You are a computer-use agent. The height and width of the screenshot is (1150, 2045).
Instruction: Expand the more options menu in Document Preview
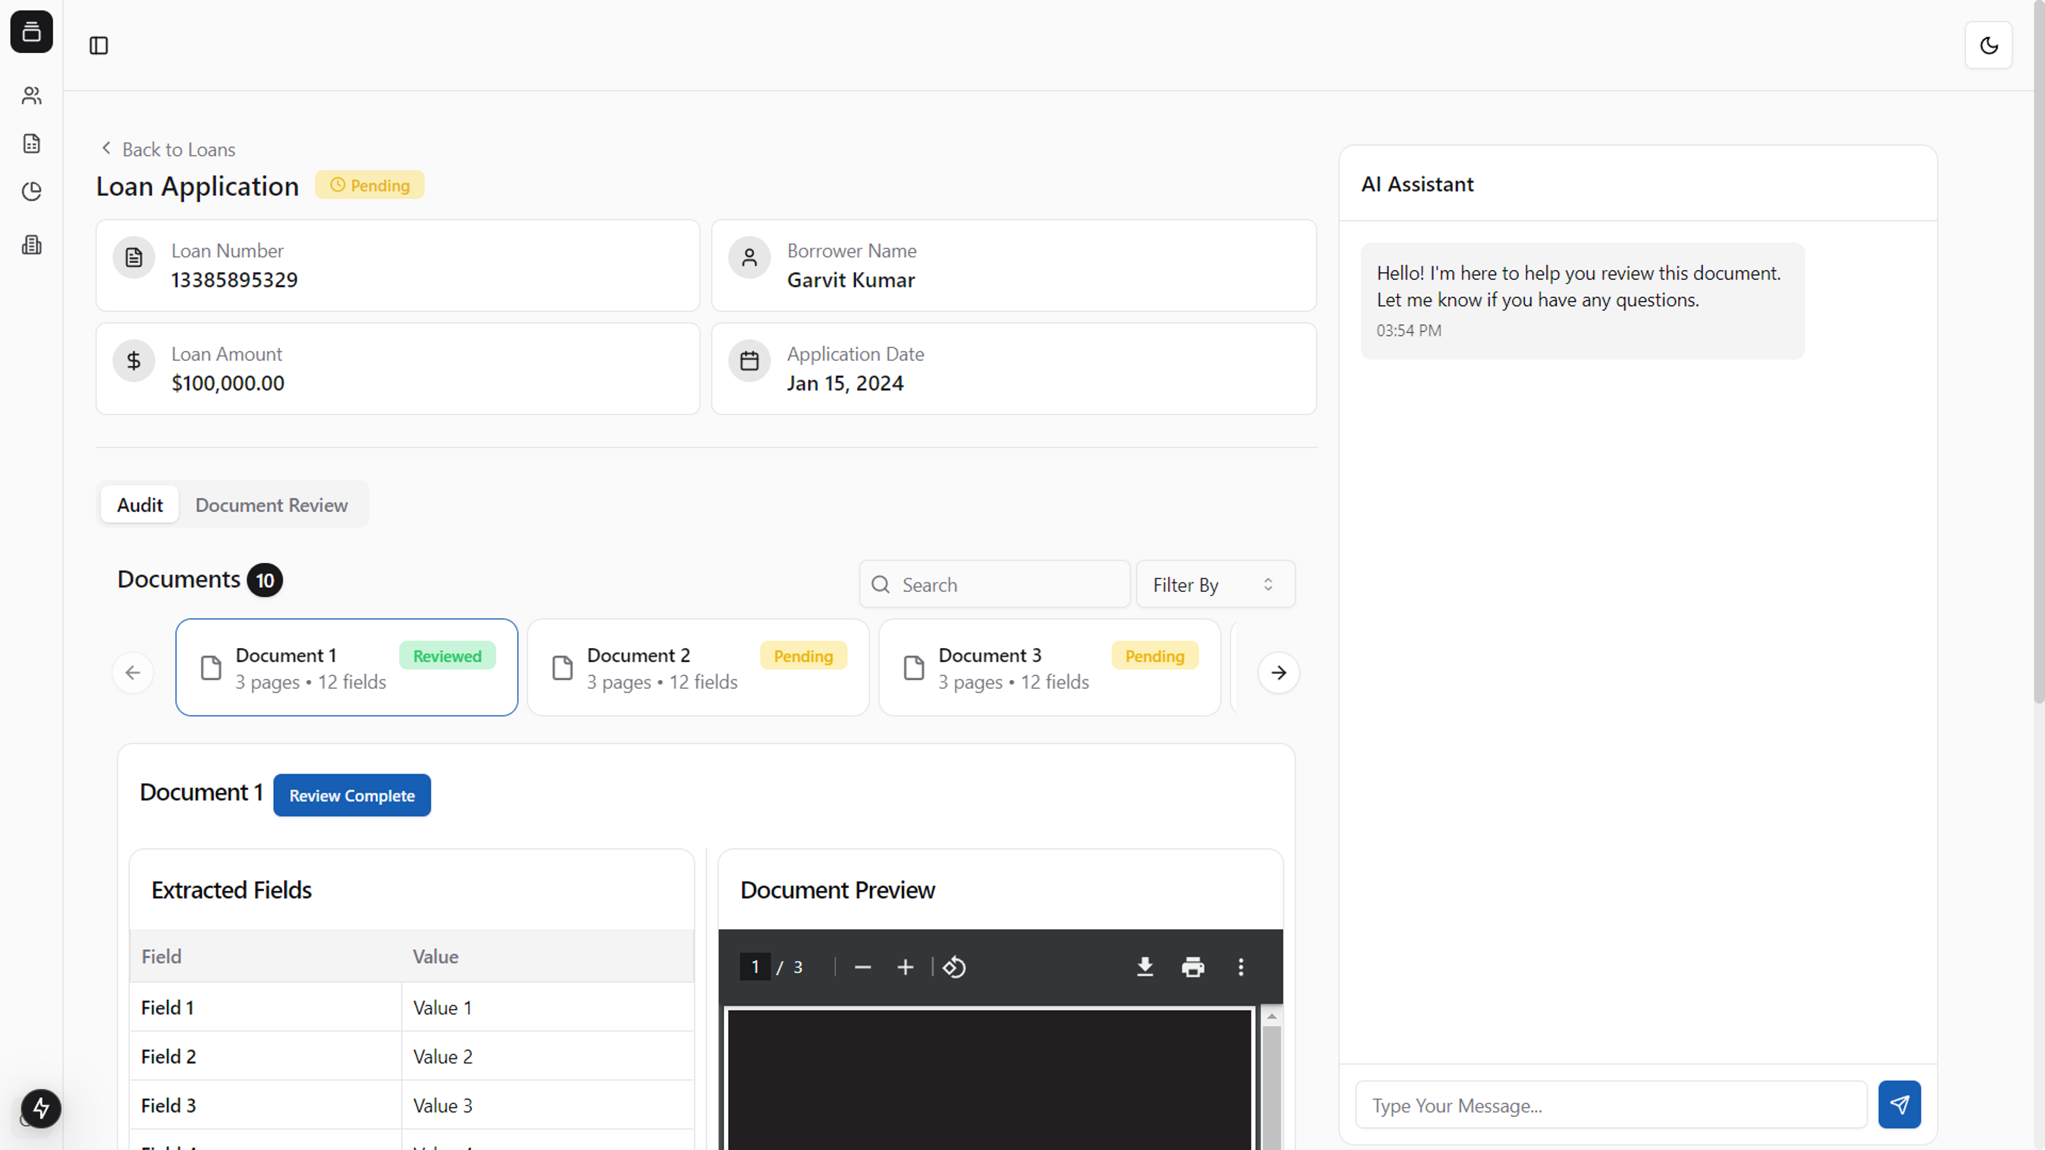(x=1241, y=967)
